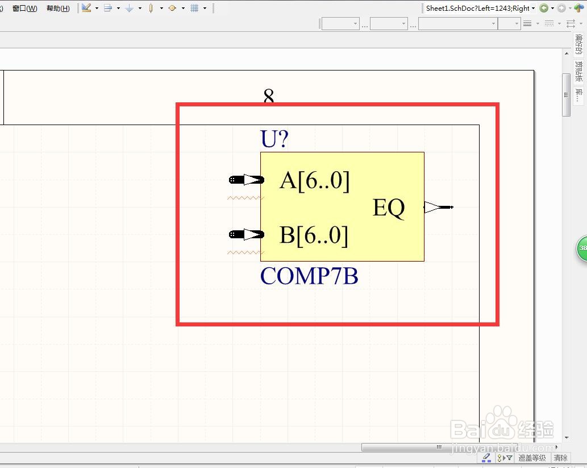Click the horizontal scrollbar right arrow
Viewport: 587px width, 468px height.
pyautogui.click(x=557, y=447)
